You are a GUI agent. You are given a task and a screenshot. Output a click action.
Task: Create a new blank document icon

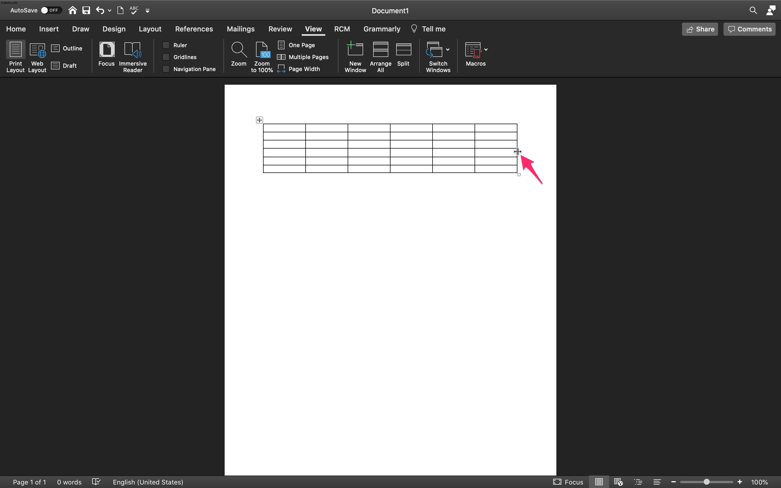tap(120, 10)
